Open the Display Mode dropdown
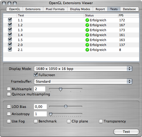This screenshot has height=137, width=142. tap(83, 69)
